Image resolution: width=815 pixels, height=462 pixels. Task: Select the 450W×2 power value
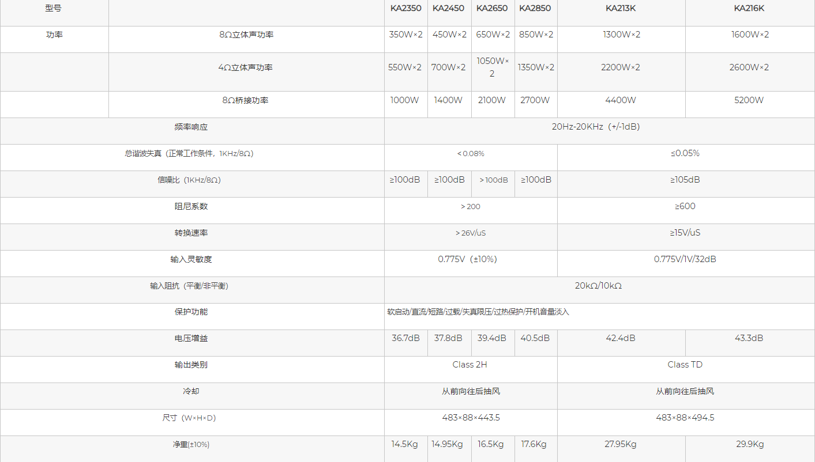tap(449, 35)
